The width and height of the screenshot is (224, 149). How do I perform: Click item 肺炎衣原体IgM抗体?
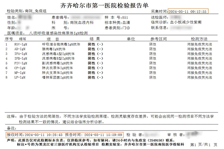pos(57,68)
